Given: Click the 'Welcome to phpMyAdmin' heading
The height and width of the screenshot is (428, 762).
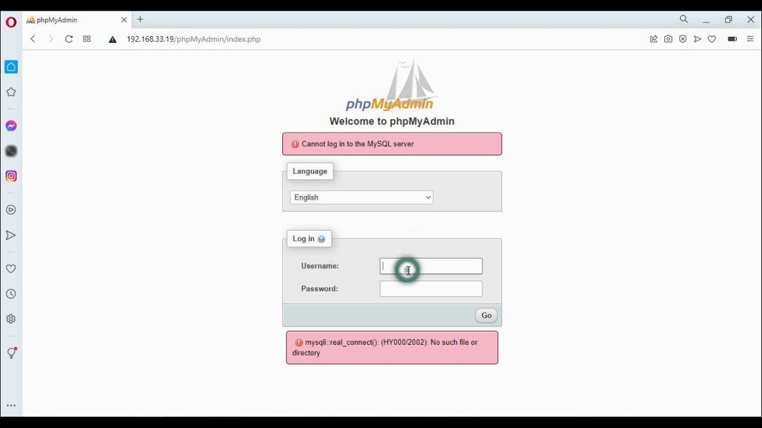Looking at the screenshot, I should [x=392, y=121].
